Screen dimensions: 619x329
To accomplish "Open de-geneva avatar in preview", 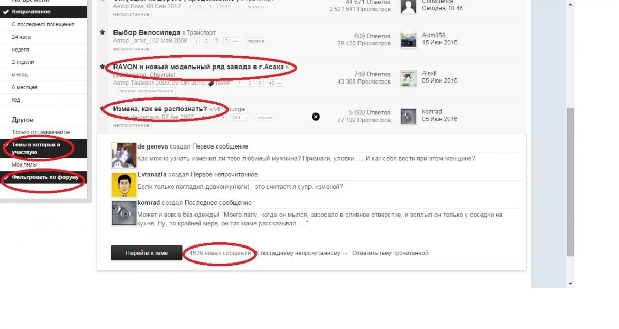I will (124, 155).
